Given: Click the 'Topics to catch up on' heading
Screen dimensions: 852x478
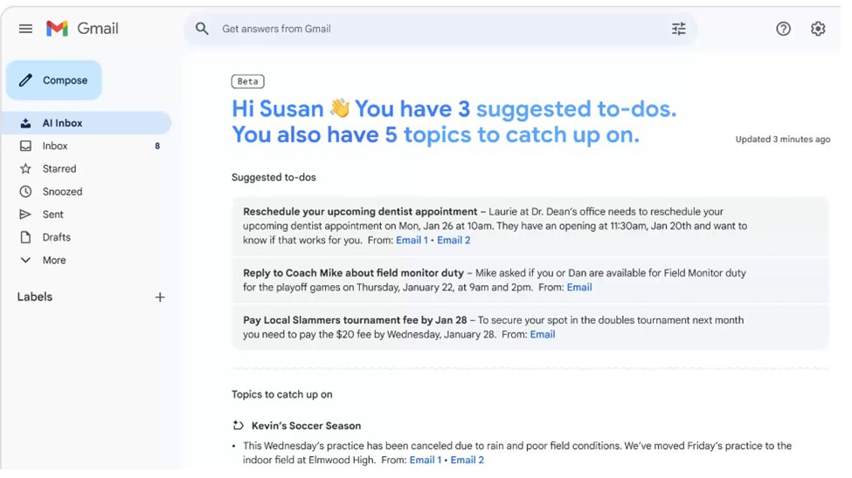Looking at the screenshot, I should point(282,394).
